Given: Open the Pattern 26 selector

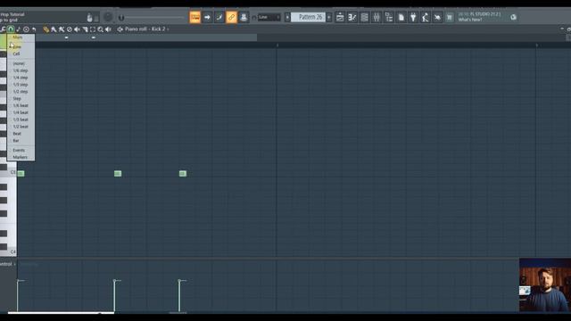Looking at the screenshot, I should coord(308,17).
